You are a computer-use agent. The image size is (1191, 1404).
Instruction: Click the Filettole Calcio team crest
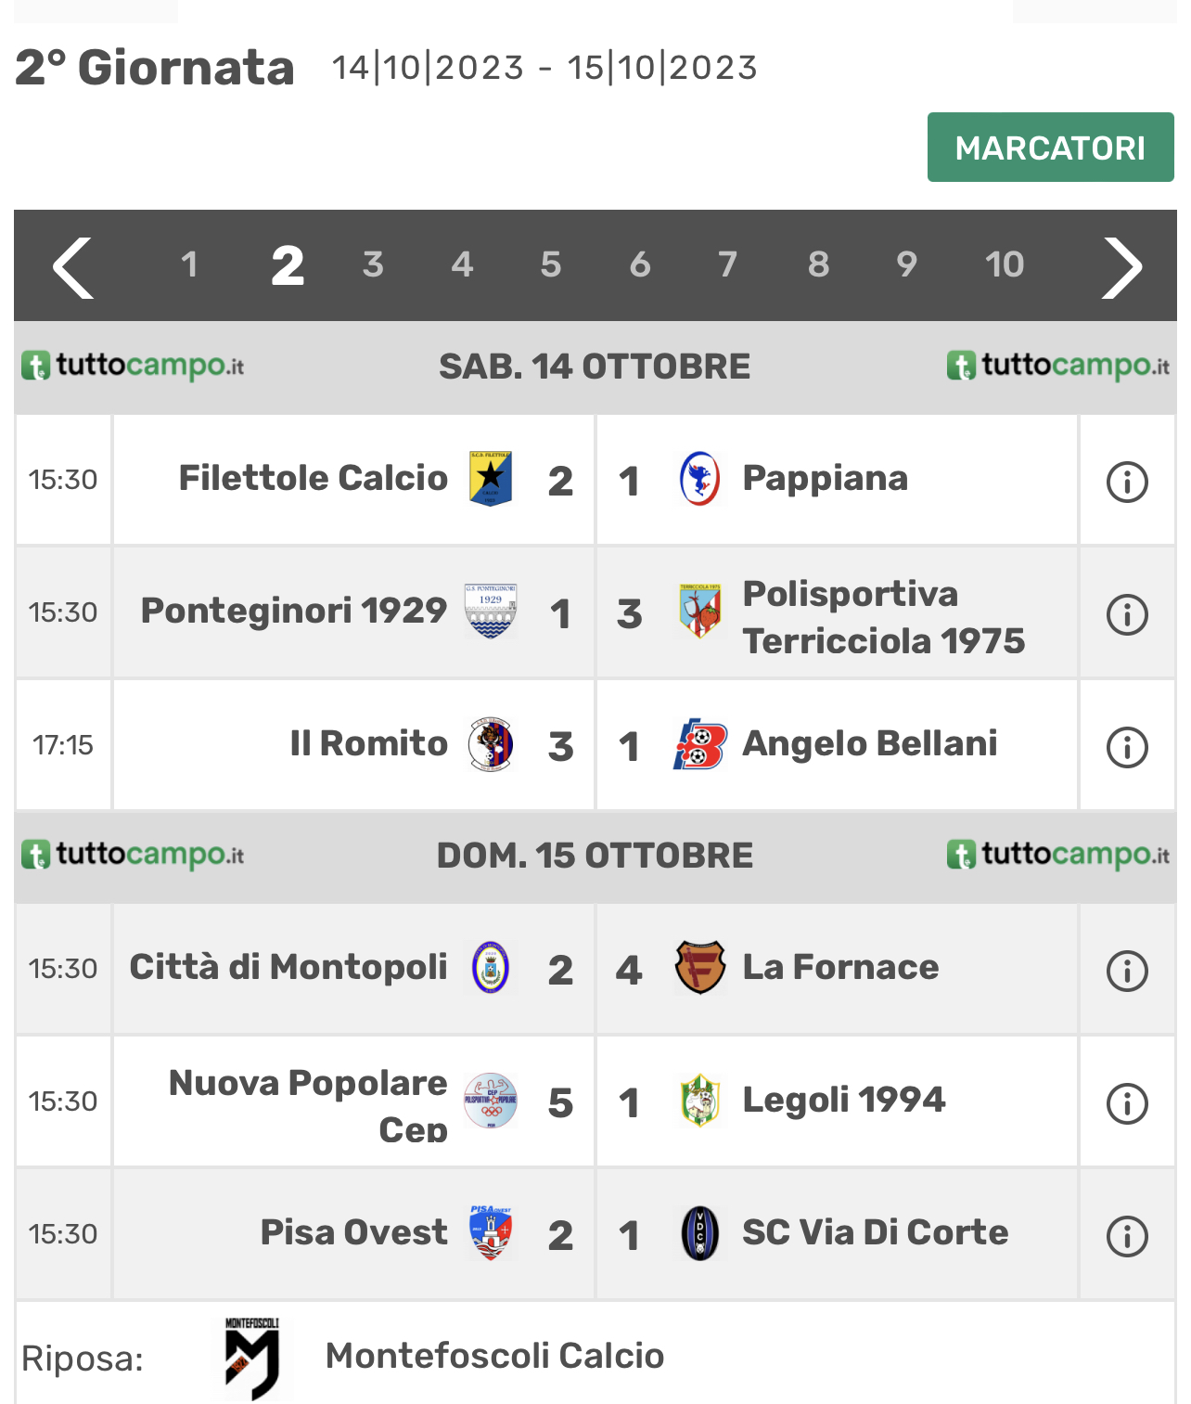click(491, 479)
